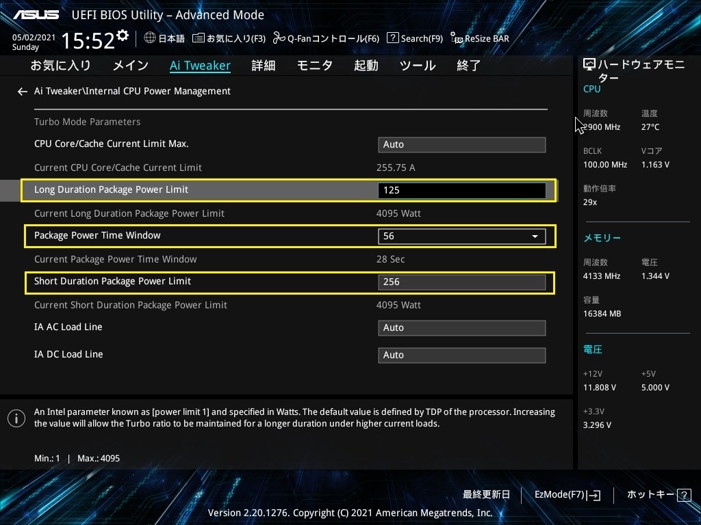Image resolution: width=701 pixels, height=525 pixels.
Task: Click the 11.808 V reading
Action: pos(600,388)
